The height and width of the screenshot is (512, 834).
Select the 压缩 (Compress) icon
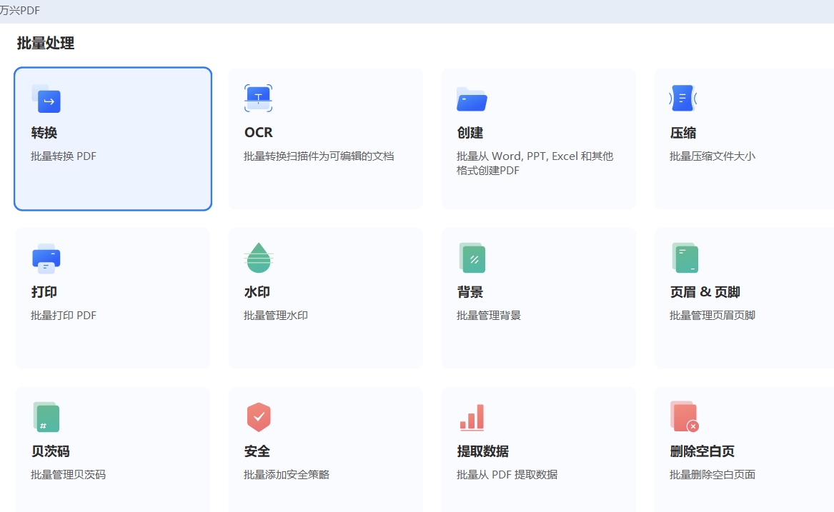tap(683, 98)
